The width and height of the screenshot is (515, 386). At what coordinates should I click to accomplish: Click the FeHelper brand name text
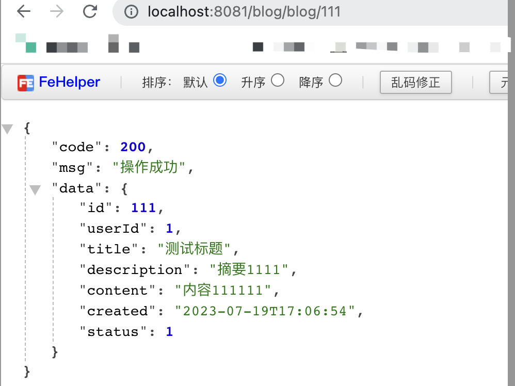tap(70, 82)
